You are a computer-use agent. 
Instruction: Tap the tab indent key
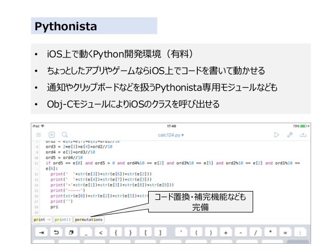[42, 232]
